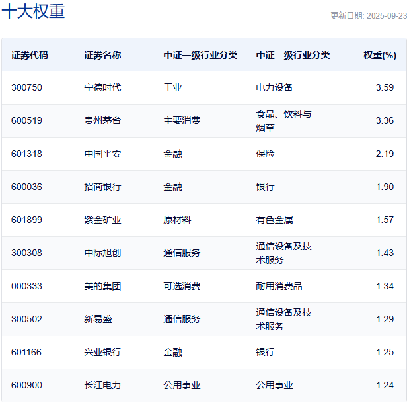Click 通信服务 in the 新易盛 row
407x405 pixels.
click(x=182, y=319)
